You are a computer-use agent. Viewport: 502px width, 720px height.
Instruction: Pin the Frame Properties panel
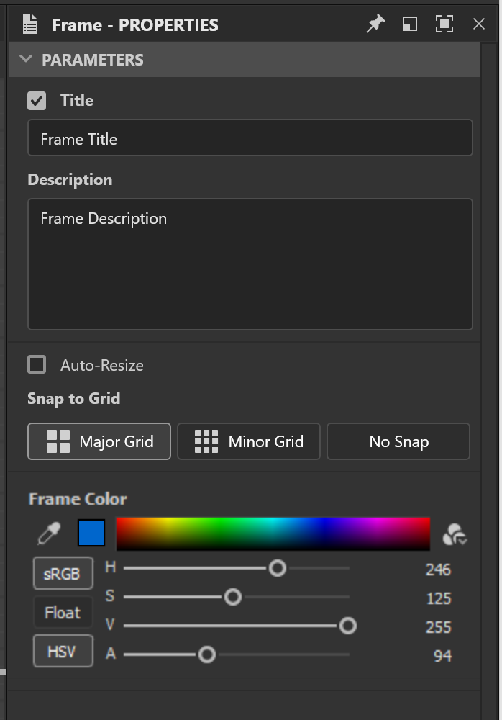[375, 24]
